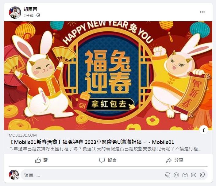Open 胡雨百 profile name link
The width and height of the screenshot is (216, 186).
[x=30, y=10]
